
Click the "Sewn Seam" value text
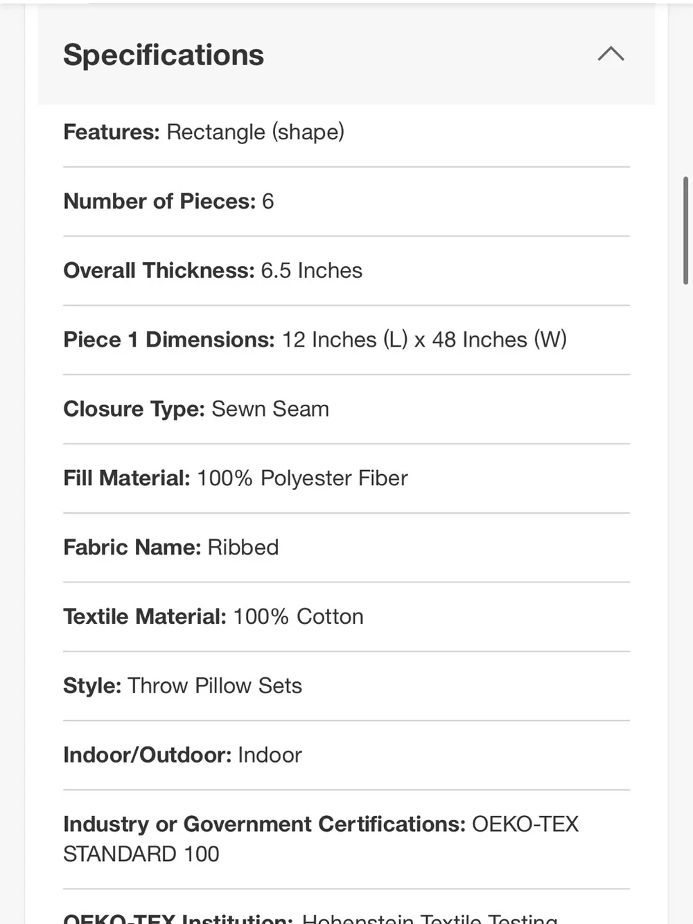(270, 409)
